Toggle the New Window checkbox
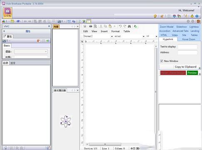Viewport: 202px width, 150px height. coord(162,61)
